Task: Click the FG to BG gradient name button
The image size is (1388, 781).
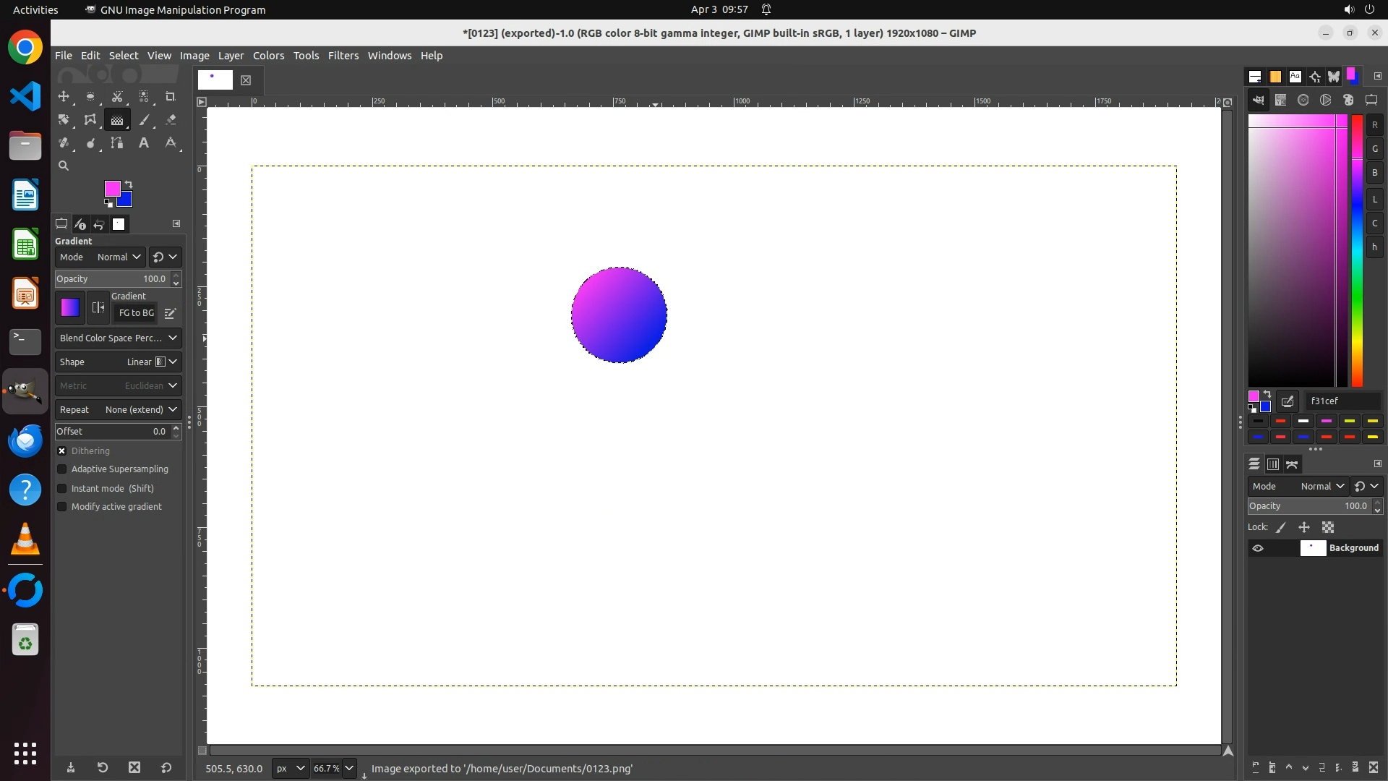Action: 136,313
